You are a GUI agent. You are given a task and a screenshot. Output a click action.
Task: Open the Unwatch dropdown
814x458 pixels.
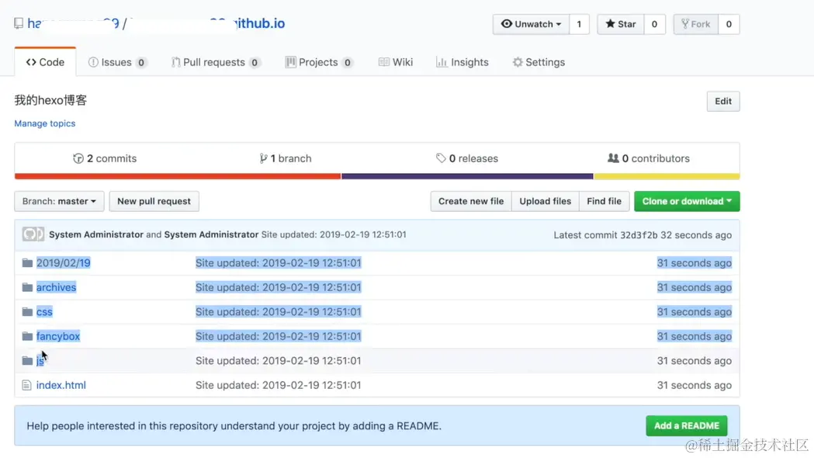(x=531, y=24)
